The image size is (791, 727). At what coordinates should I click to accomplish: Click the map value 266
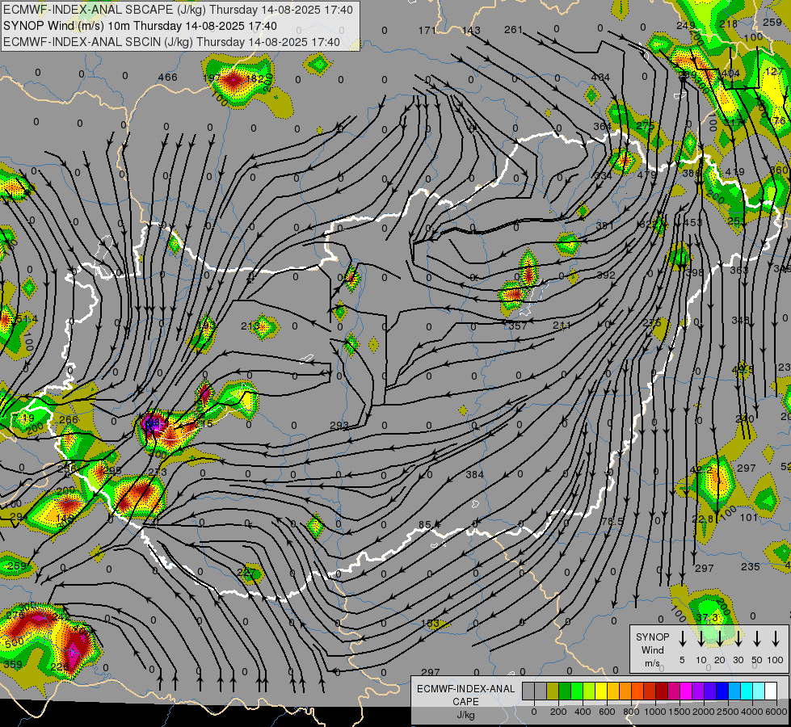pyautogui.click(x=69, y=419)
